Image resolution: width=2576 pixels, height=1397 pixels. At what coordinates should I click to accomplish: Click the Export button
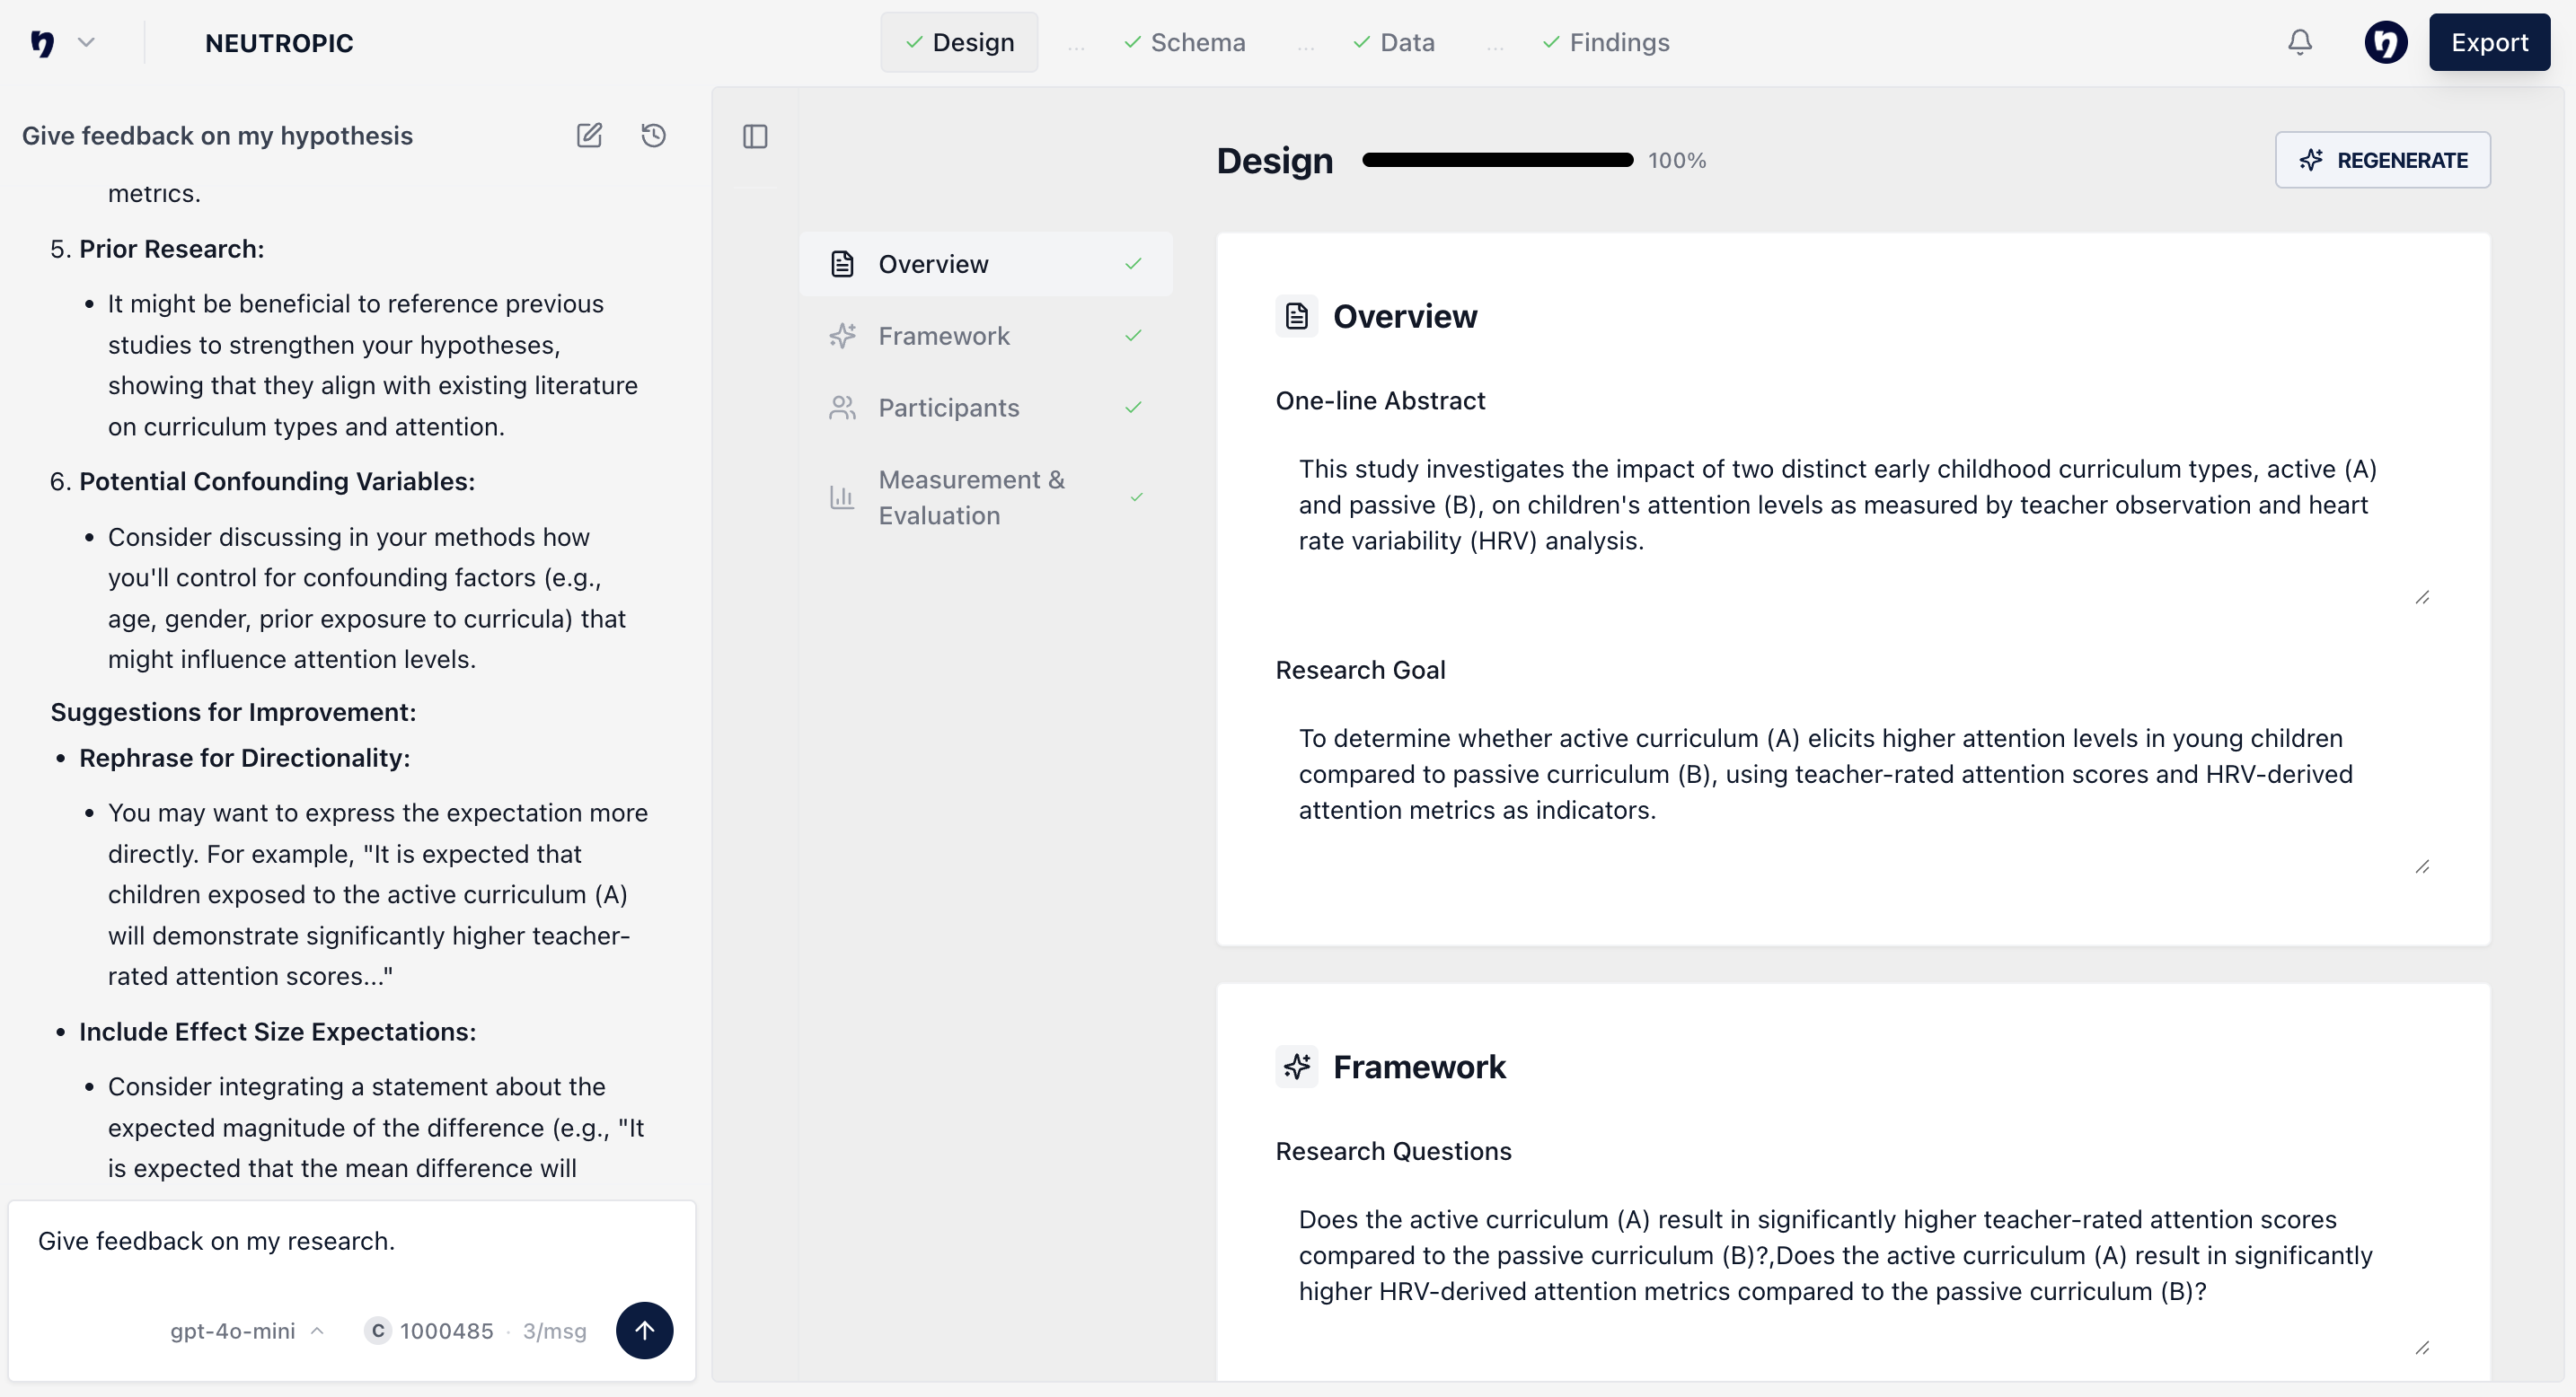click(2490, 42)
